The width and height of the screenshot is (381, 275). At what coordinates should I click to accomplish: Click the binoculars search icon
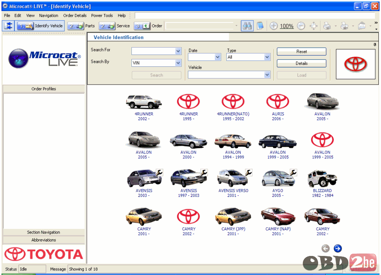(247, 26)
